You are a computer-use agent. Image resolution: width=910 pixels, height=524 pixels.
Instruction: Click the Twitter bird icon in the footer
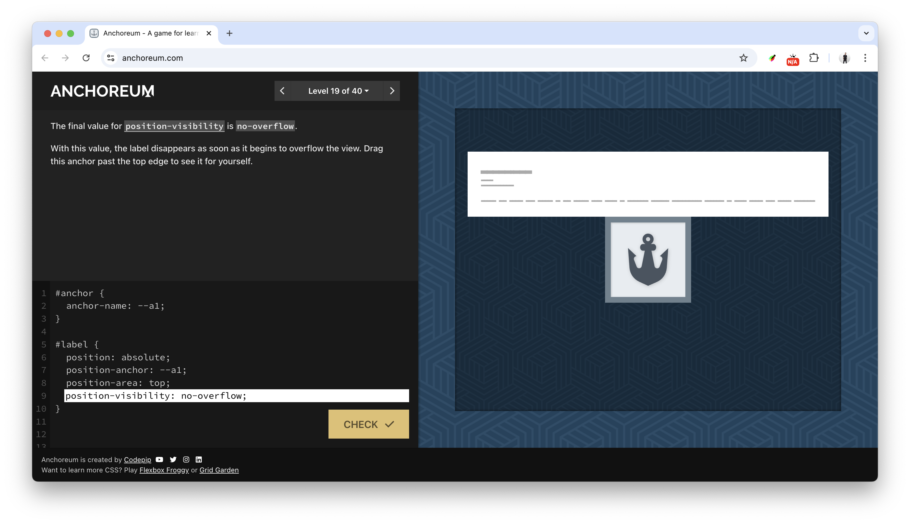pyautogui.click(x=173, y=460)
